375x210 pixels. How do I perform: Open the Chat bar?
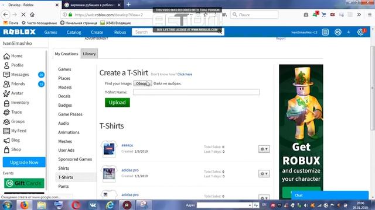(x=329, y=195)
